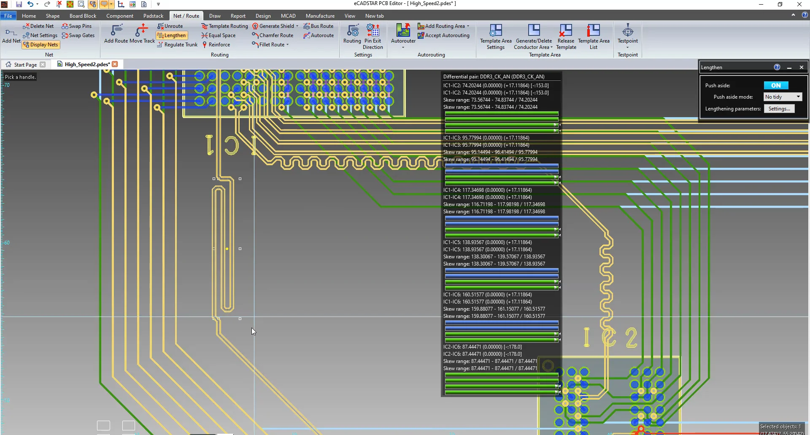
Task: Toggle the Lengthen tool button
Action: 172,35
